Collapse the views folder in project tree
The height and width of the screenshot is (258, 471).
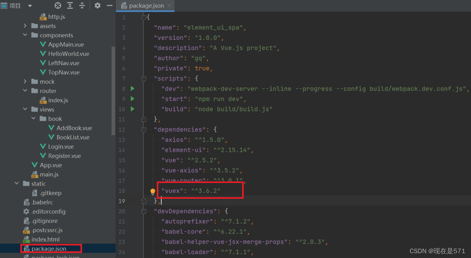pyautogui.click(x=25, y=109)
